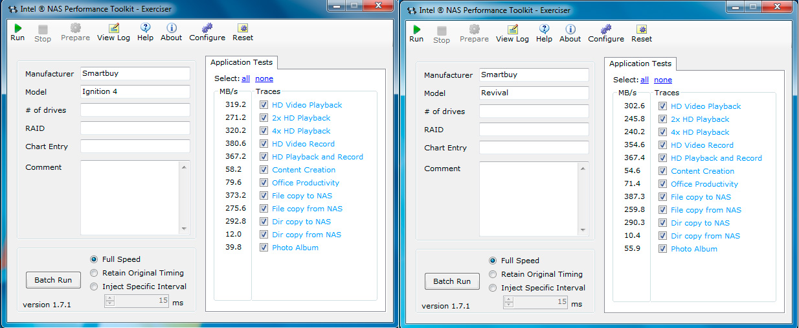Screen dimensions: 799x328
Task: Click File copy from NAS label in Revival window
Action: pyautogui.click(x=706, y=210)
